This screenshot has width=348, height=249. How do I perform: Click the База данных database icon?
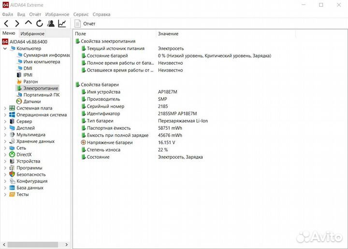(12, 188)
